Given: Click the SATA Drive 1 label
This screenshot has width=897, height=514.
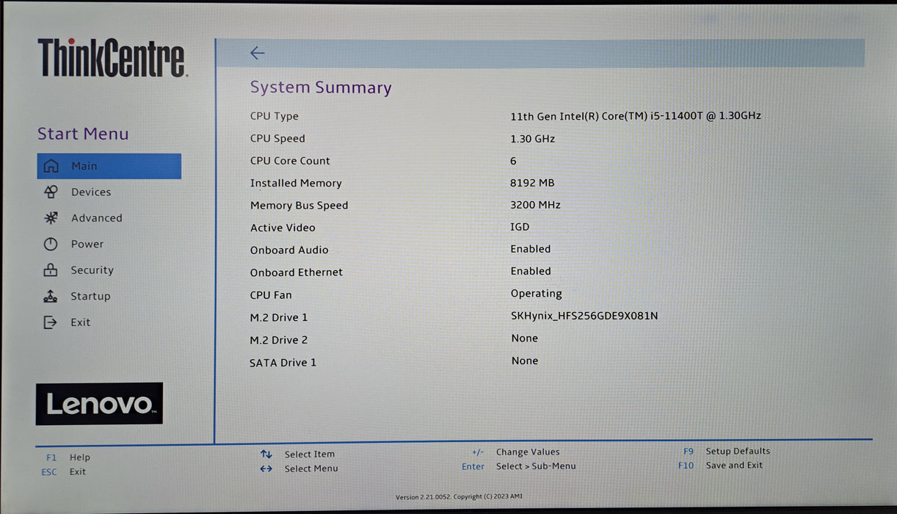Looking at the screenshot, I should click(x=283, y=363).
